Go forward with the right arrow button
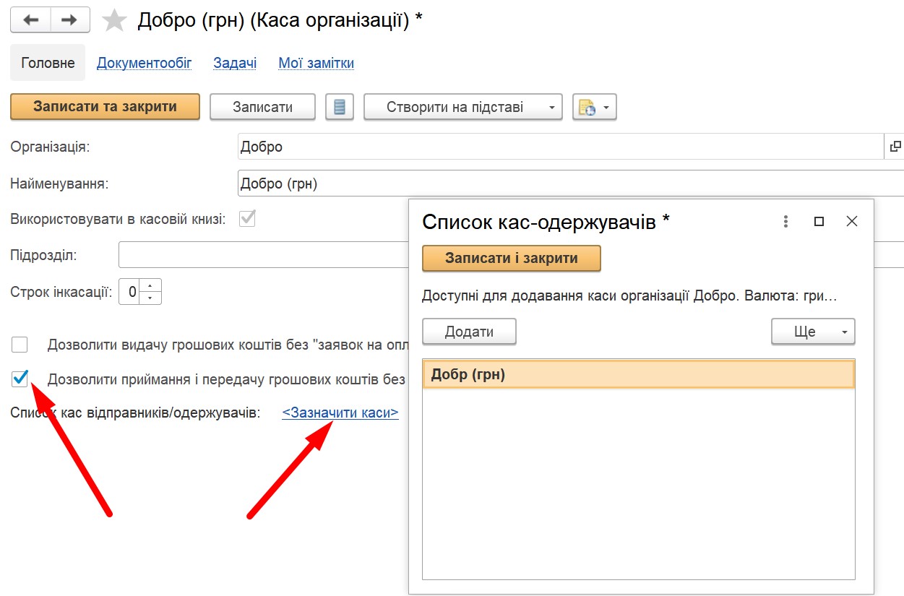 click(x=70, y=20)
